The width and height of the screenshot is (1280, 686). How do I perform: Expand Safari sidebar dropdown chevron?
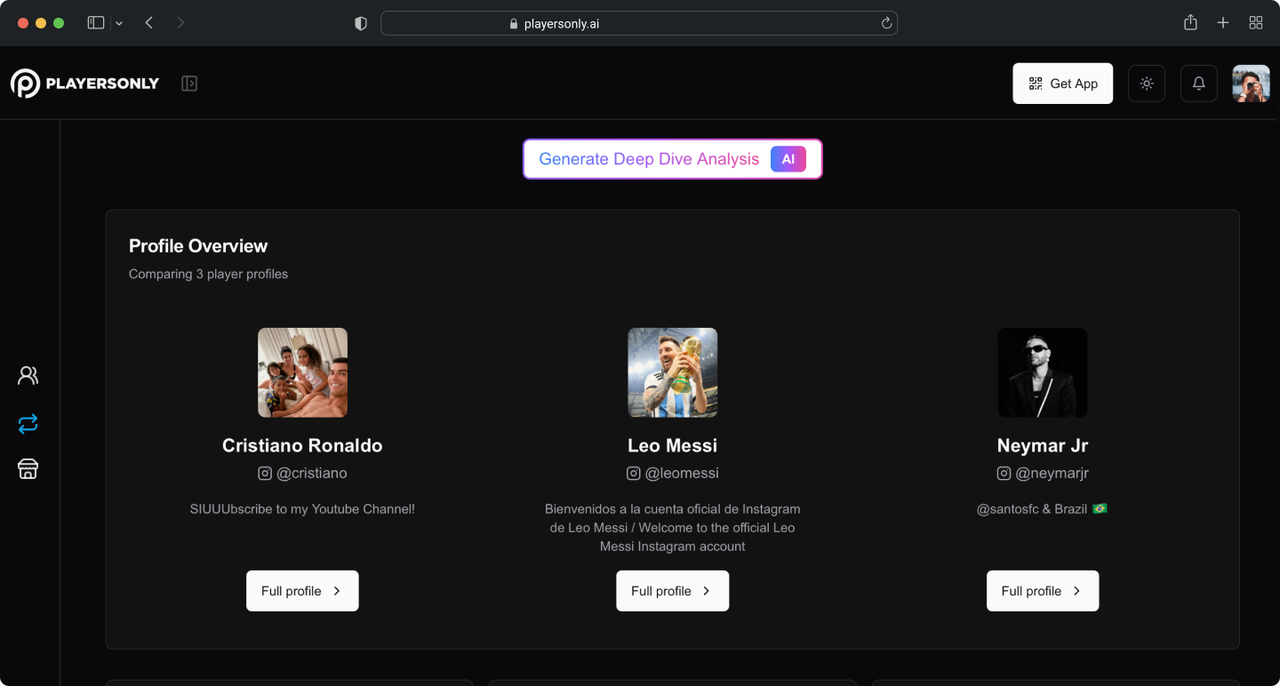(119, 24)
